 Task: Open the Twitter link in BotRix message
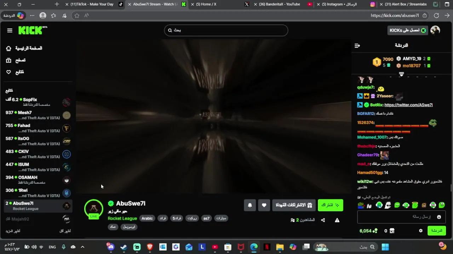tap(408, 105)
